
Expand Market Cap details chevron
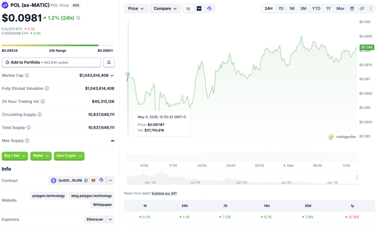point(112,75)
